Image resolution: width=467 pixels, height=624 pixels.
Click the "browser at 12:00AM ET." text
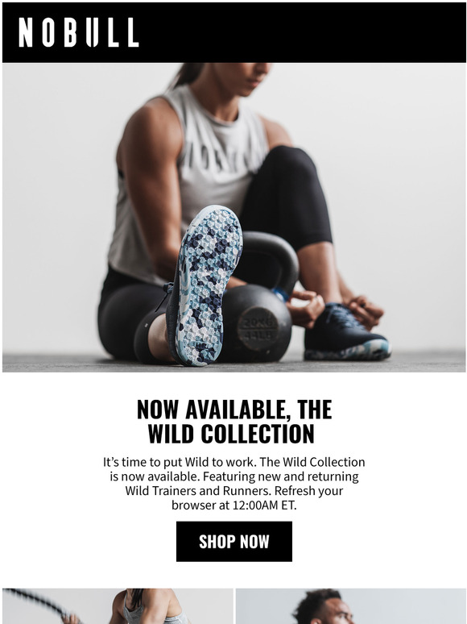click(234, 505)
